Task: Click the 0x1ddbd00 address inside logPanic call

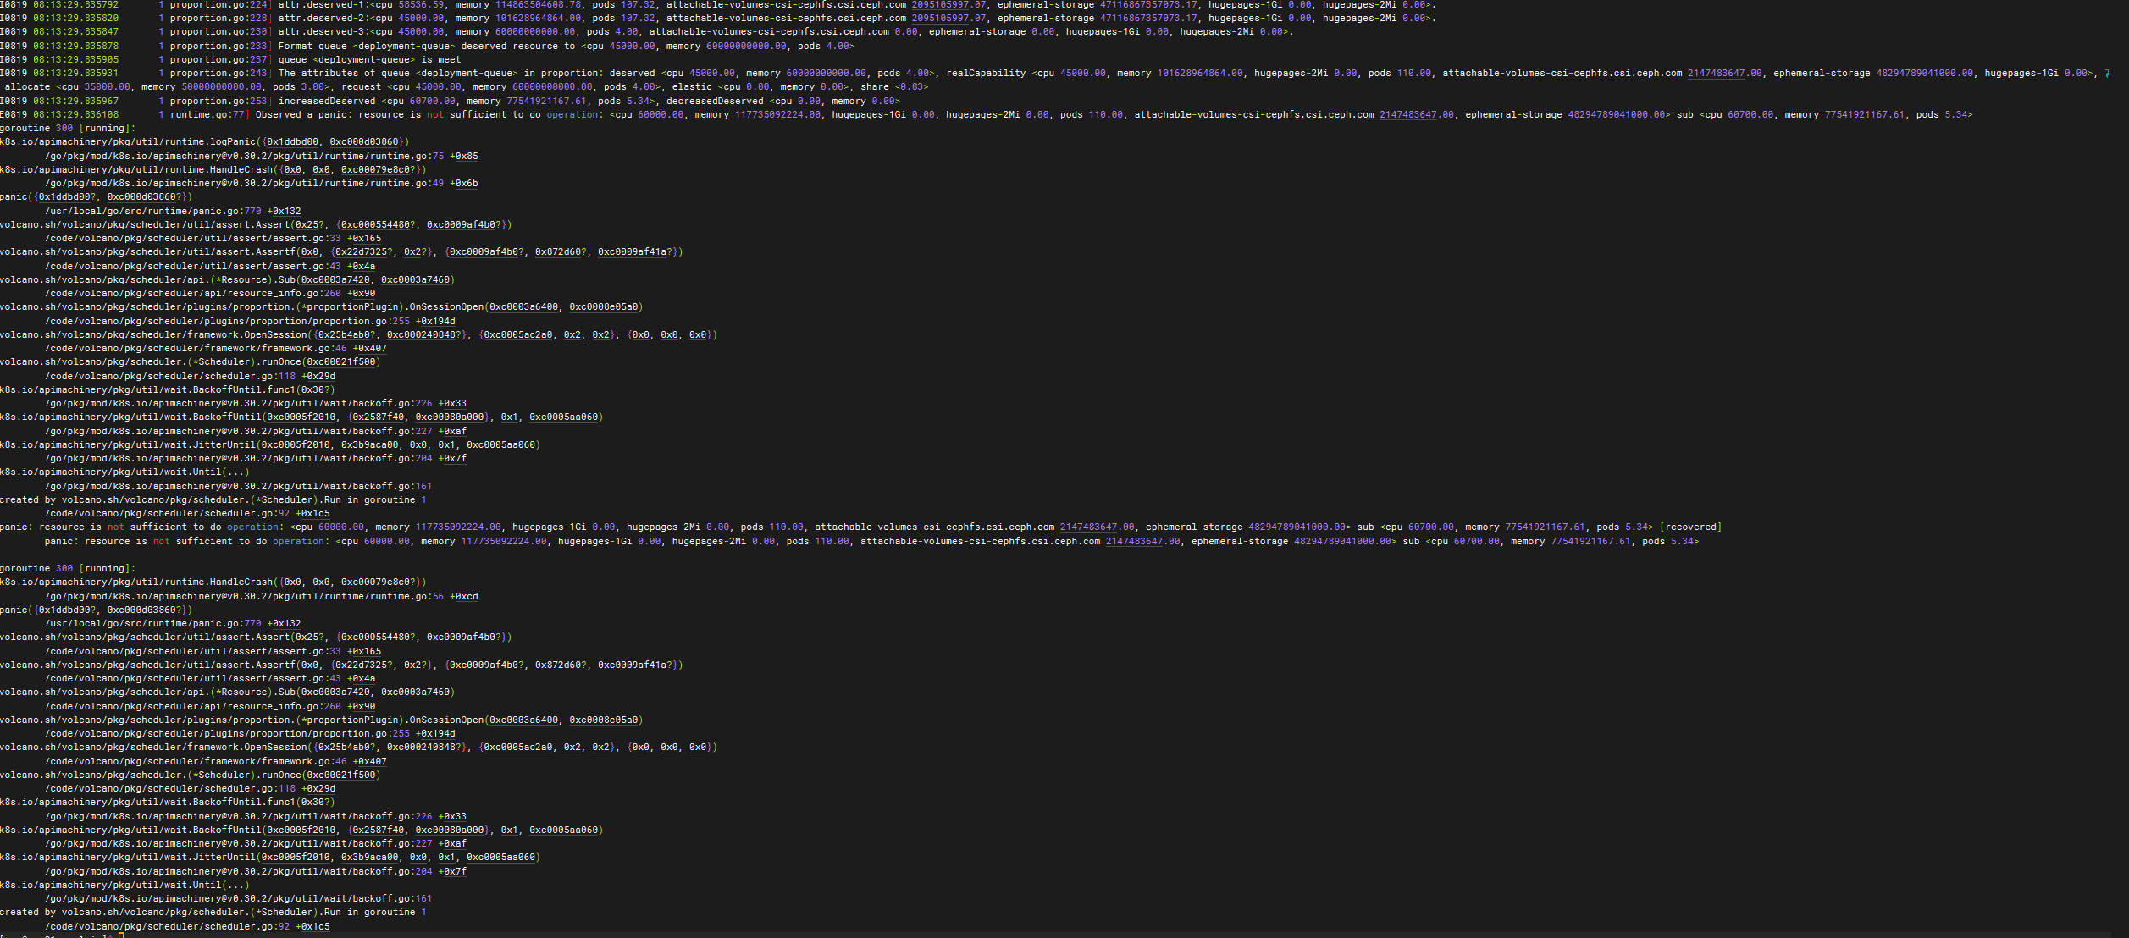Action: click(293, 142)
